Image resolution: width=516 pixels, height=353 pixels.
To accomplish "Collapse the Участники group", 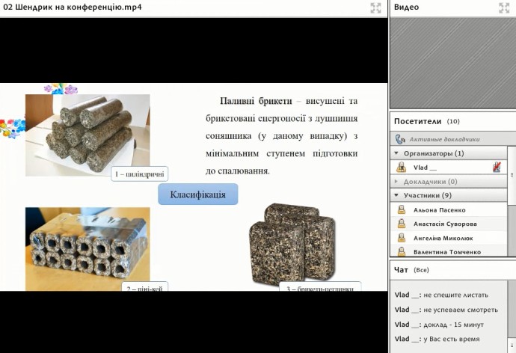I will click(x=396, y=196).
